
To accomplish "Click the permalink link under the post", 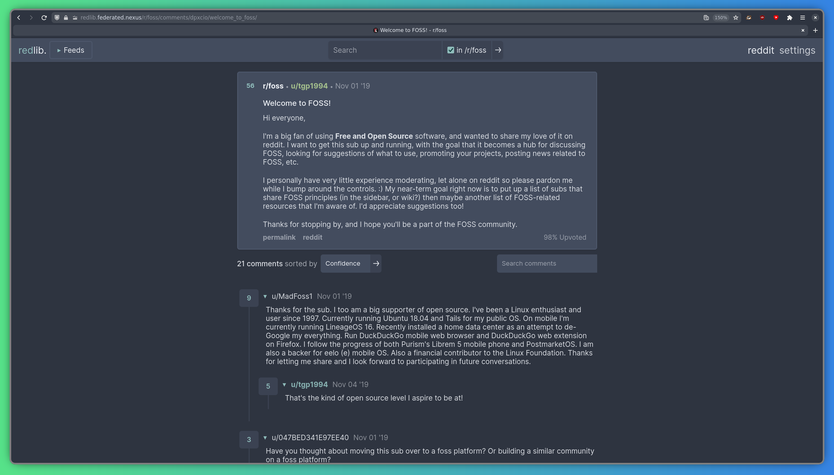I will point(279,237).
